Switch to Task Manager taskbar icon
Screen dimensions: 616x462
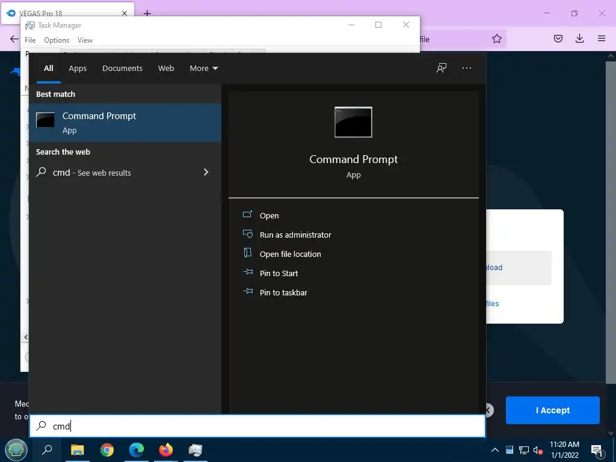click(x=196, y=450)
